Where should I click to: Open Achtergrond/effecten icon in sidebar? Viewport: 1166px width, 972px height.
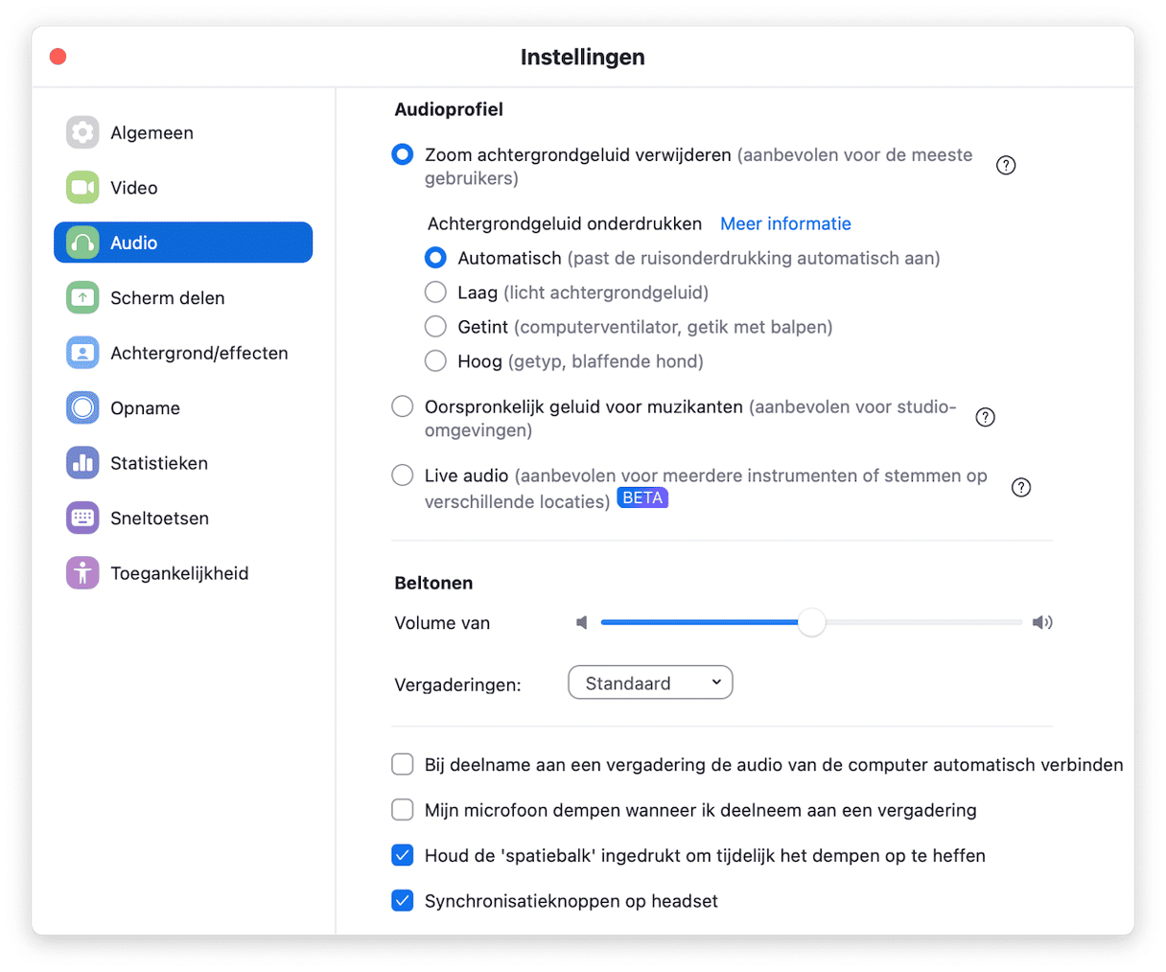point(82,353)
